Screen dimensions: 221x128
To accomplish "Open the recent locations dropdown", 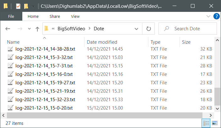I will tap(29, 29).
